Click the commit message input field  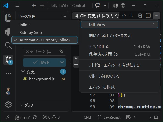pos(45,52)
